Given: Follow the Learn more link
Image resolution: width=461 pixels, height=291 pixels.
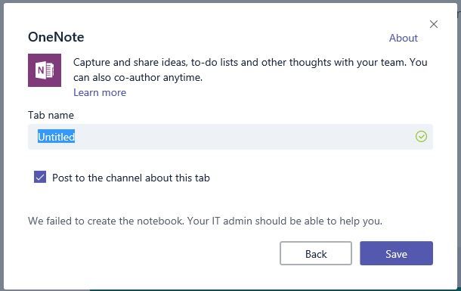Looking at the screenshot, I should (x=100, y=92).
